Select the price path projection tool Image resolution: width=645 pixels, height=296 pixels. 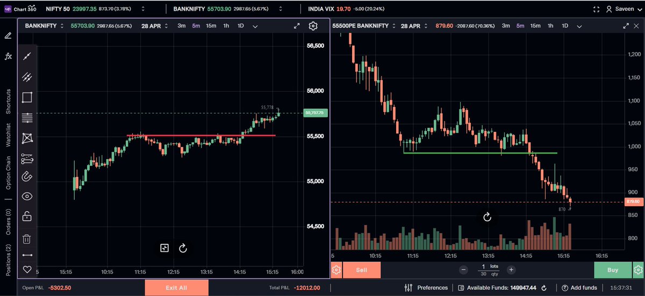tap(27, 158)
